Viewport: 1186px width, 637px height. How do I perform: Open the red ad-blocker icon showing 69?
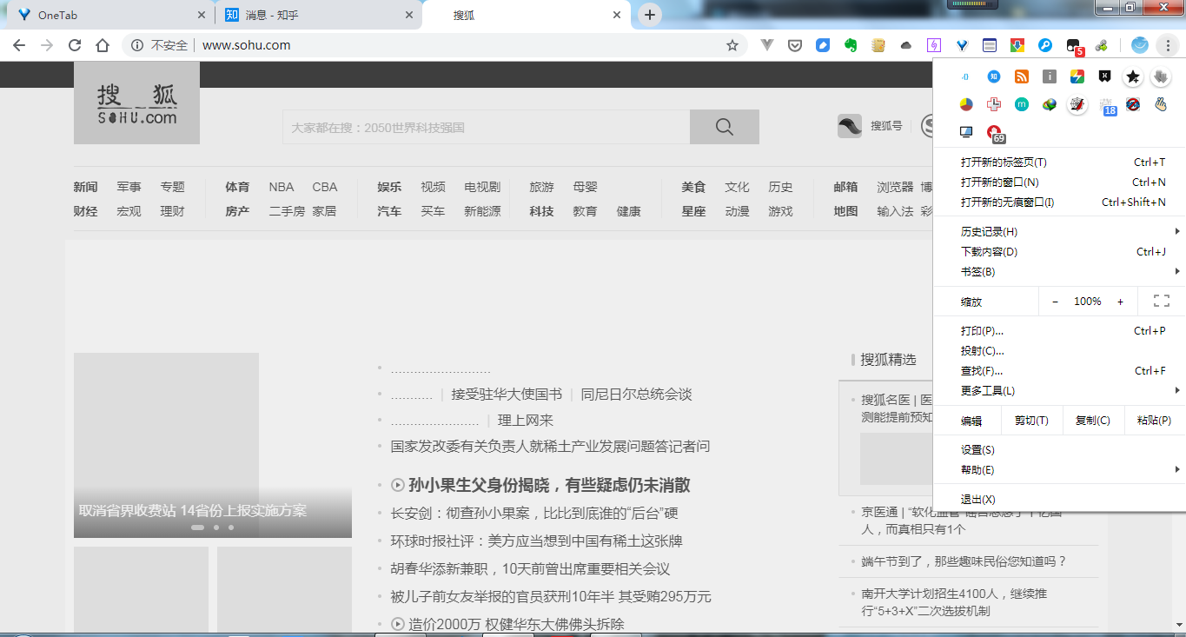point(996,134)
